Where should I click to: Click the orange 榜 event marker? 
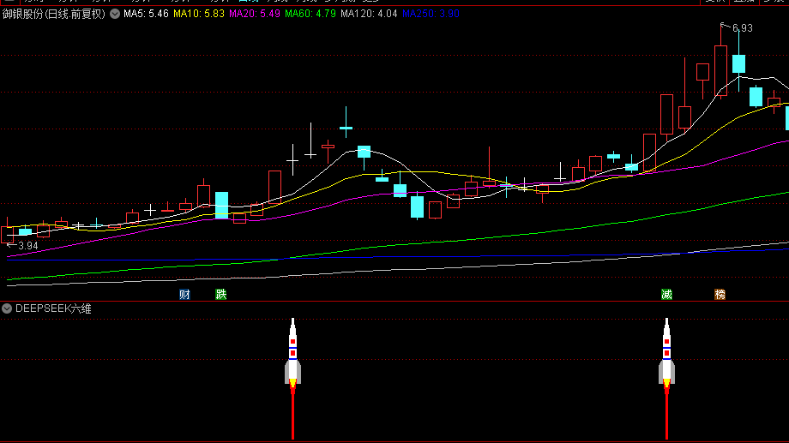coord(720,295)
